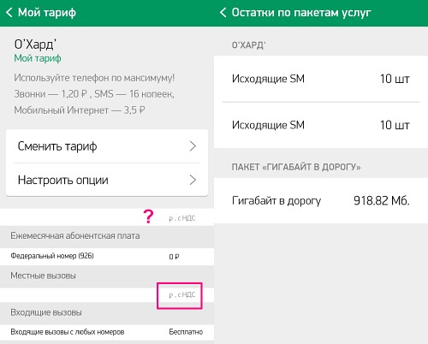
Task: Tap the Настроить опции option
Action: (107, 180)
